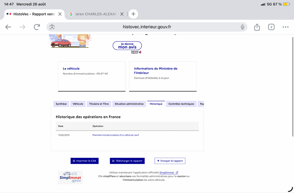The width and height of the screenshot is (294, 193).
Task: Tap the camera search icon in the address bar
Action: click(52, 27)
